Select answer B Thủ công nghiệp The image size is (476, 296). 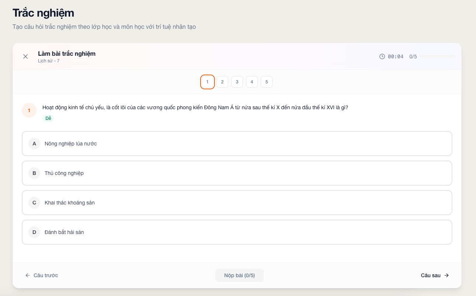click(237, 173)
